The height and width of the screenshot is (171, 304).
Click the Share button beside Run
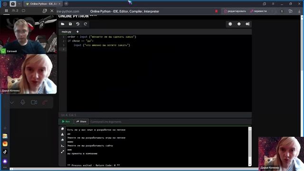coord(81,122)
